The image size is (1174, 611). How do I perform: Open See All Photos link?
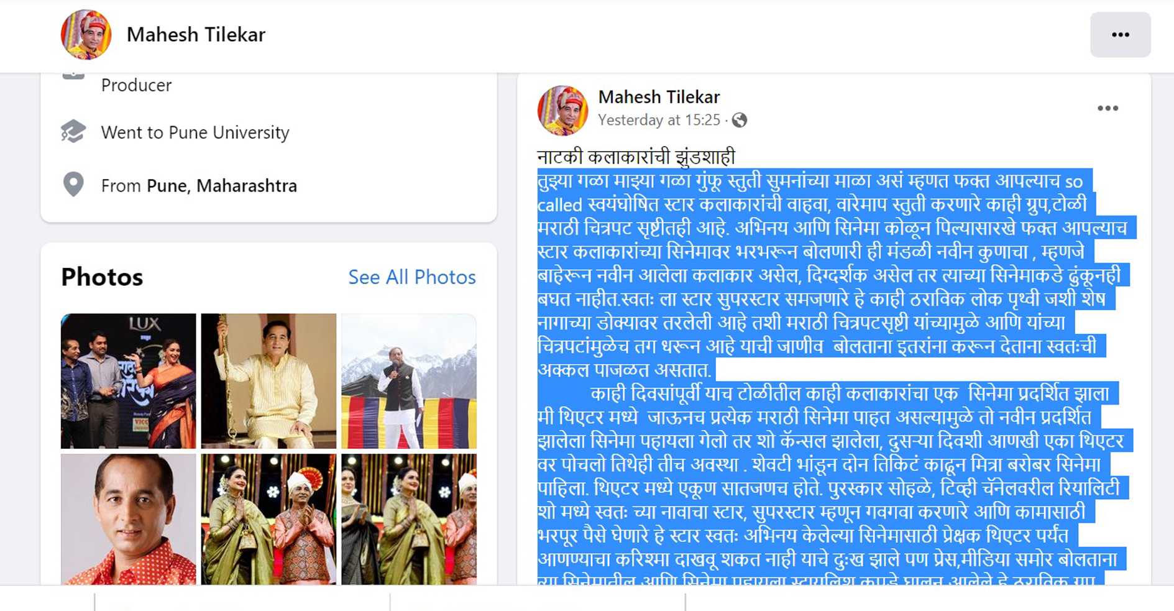point(412,277)
